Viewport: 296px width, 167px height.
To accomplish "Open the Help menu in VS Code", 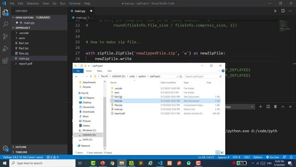I will pyautogui.click(x=87, y=3).
